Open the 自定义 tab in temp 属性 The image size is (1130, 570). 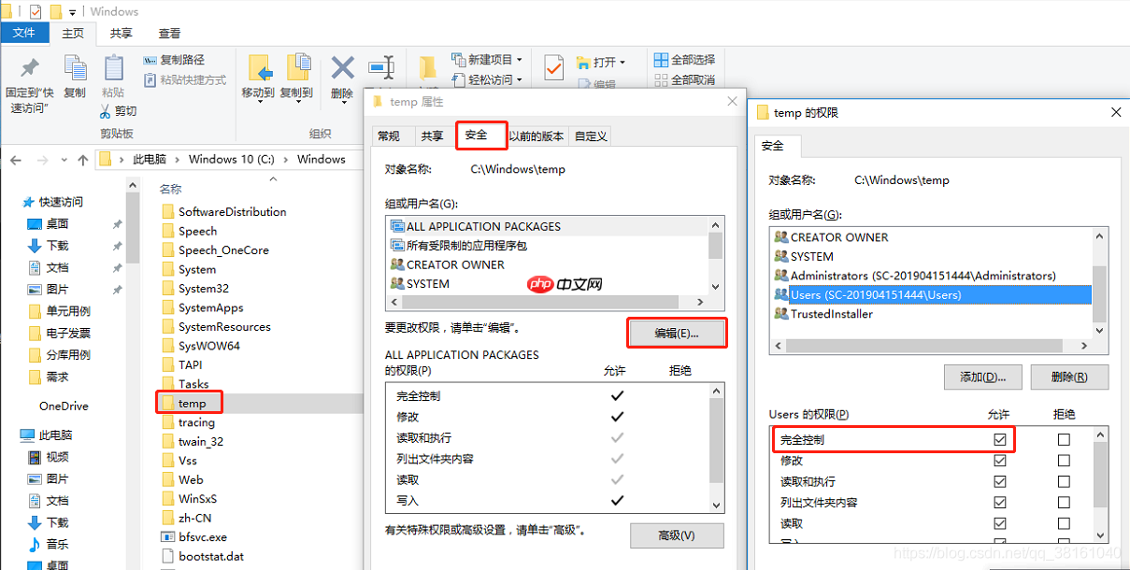(591, 136)
